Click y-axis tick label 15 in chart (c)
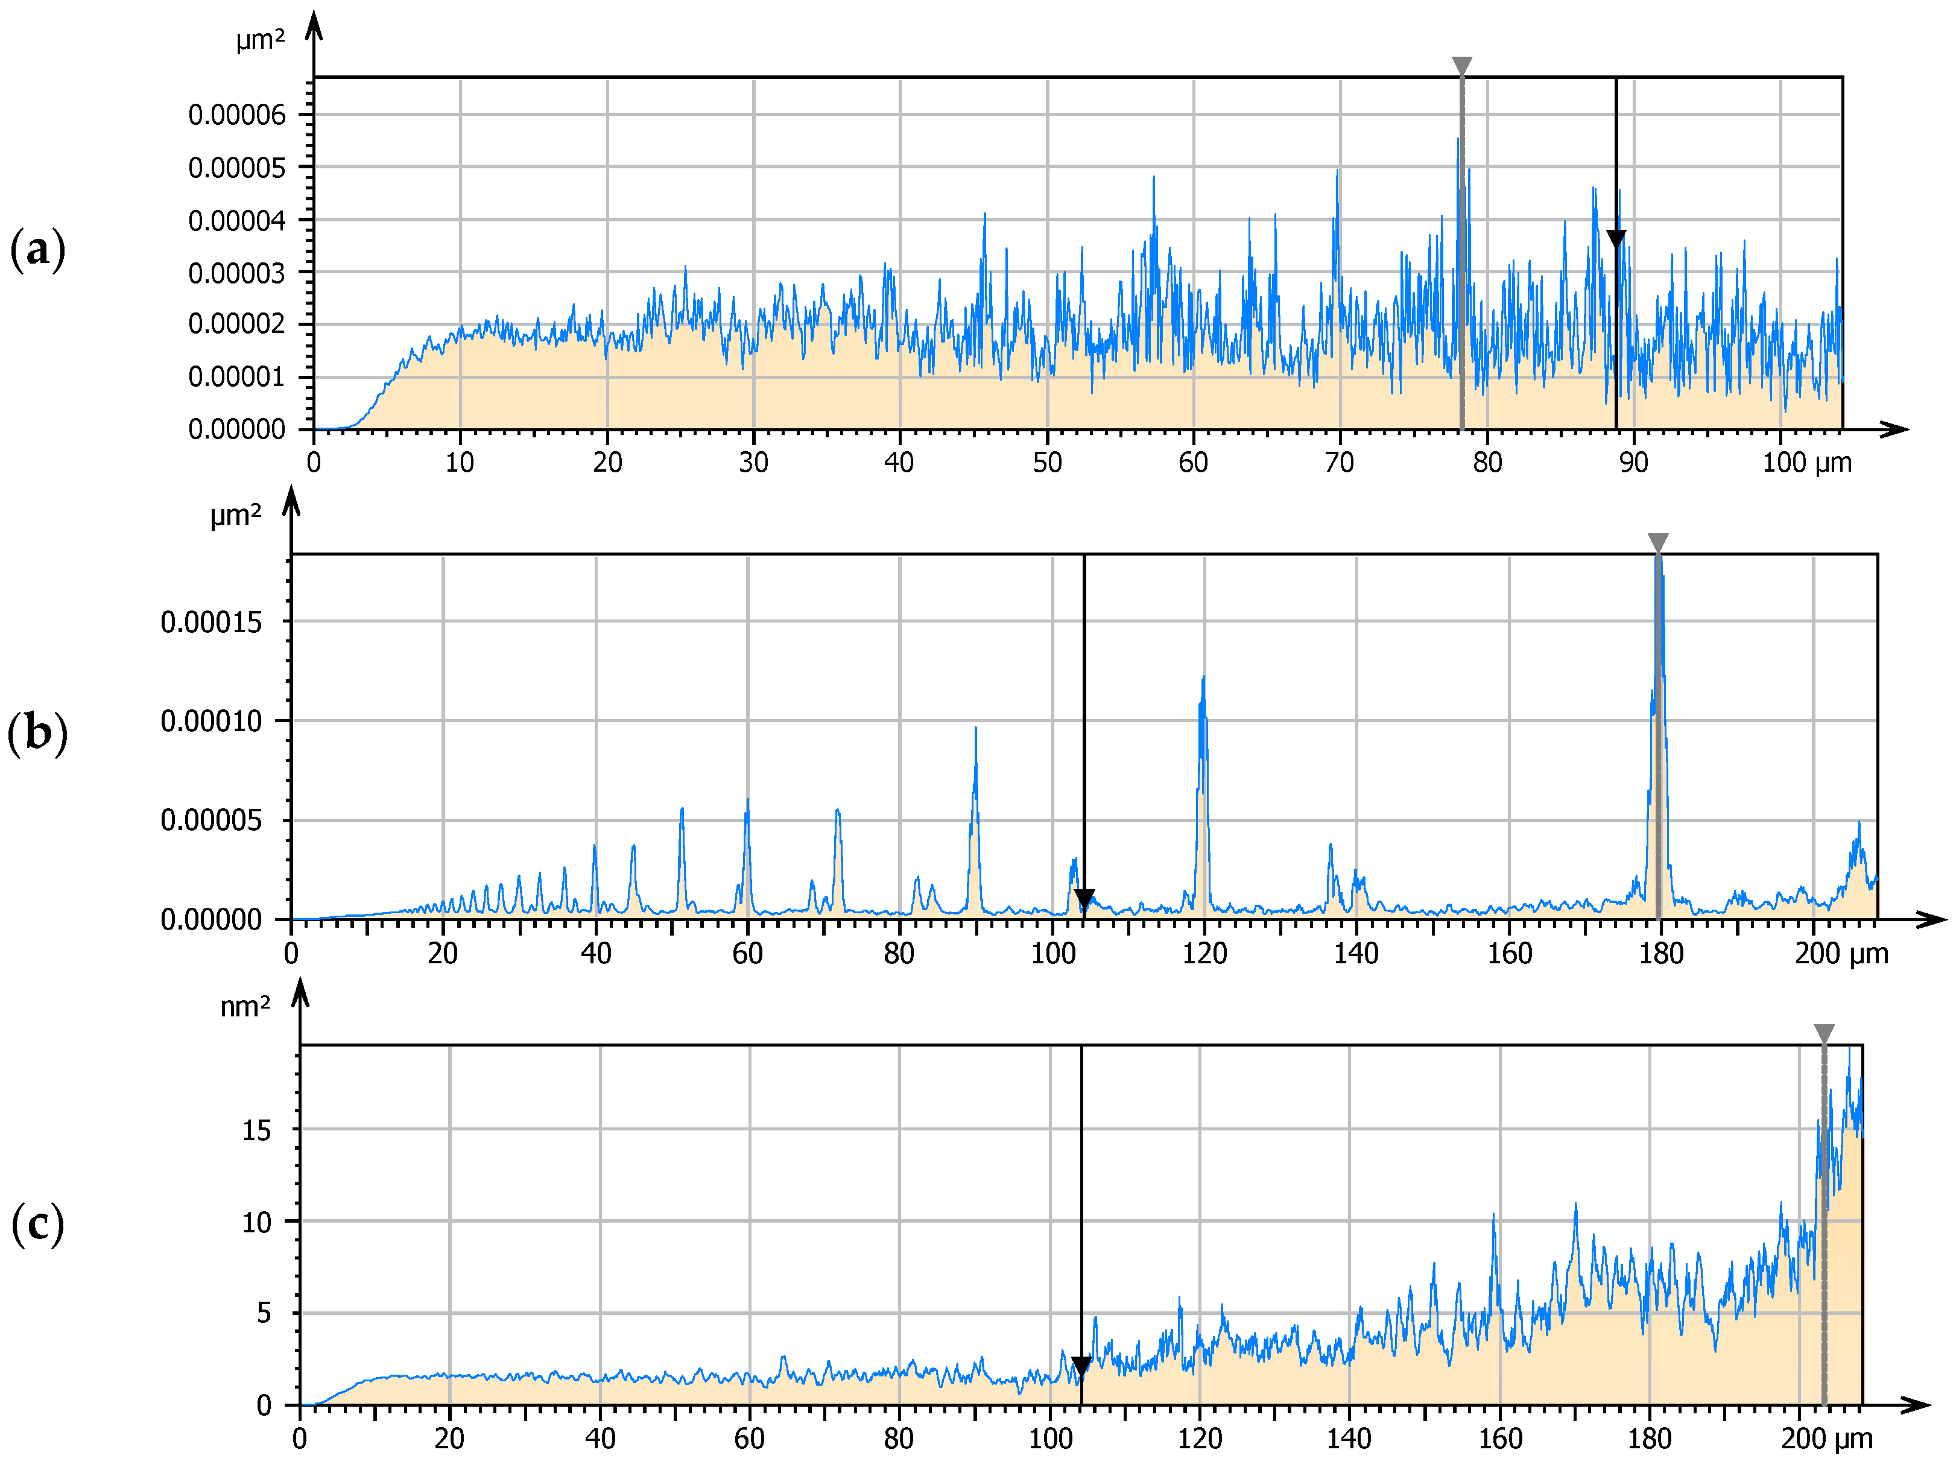The width and height of the screenshot is (1959, 1470). (x=257, y=1130)
